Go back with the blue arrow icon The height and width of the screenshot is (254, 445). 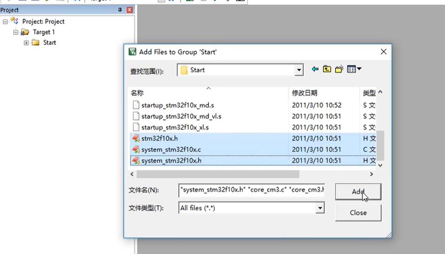[x=315, y=69]
